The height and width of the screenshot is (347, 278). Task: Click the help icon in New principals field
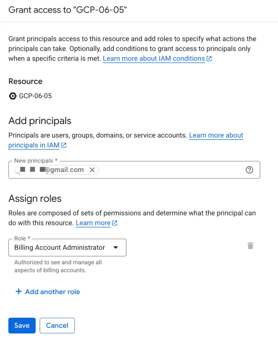(x=249, y=170)
